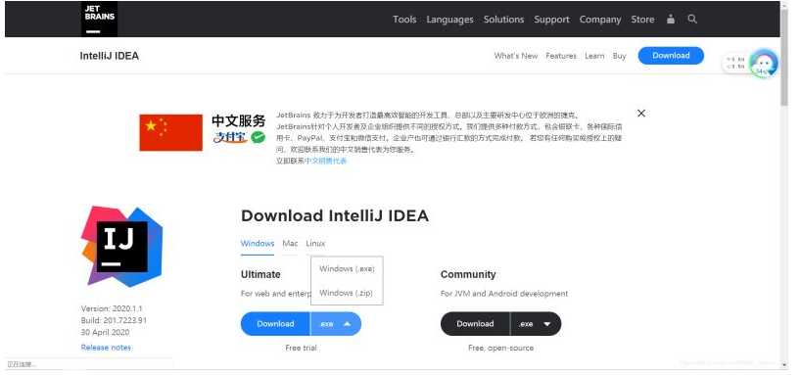Download the Ultimate edition
The width and height of the screenshot is (801, 375).
(x=275, y=324)
